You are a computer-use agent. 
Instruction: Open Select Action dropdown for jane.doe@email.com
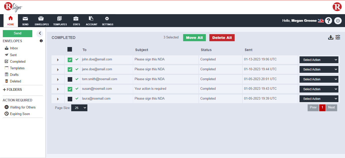point(319,70)
